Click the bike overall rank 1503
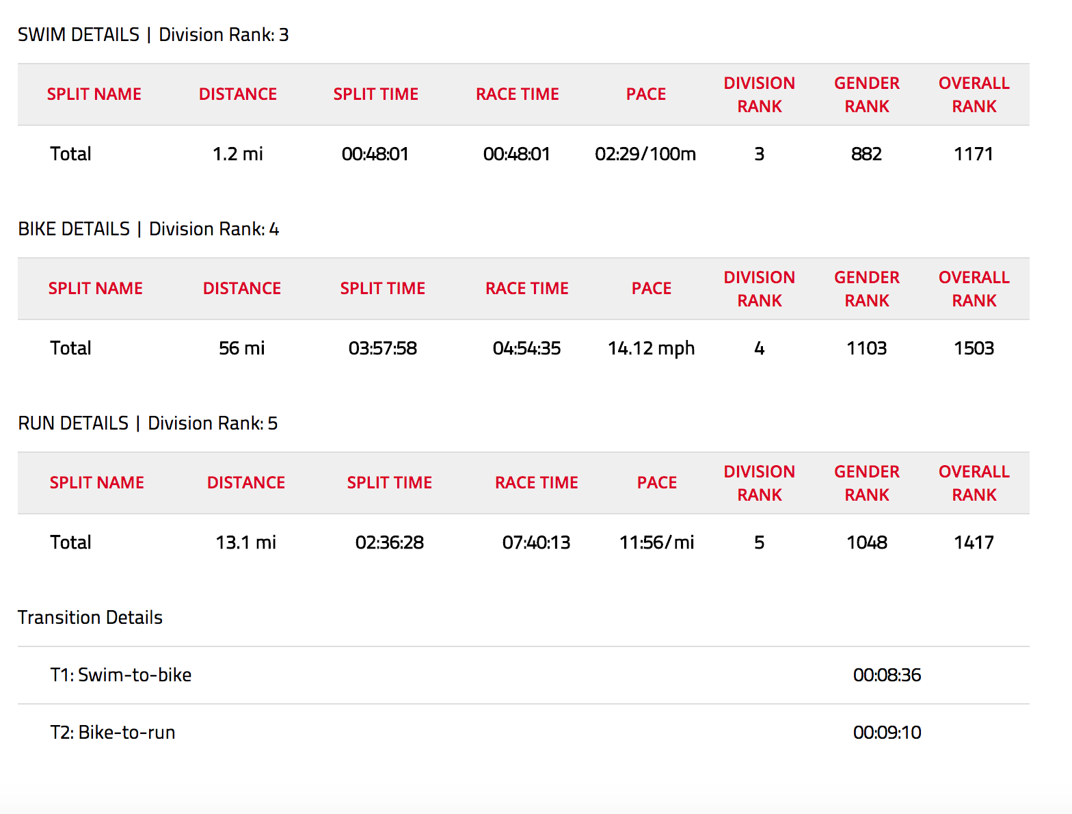 tap(974, 348)
